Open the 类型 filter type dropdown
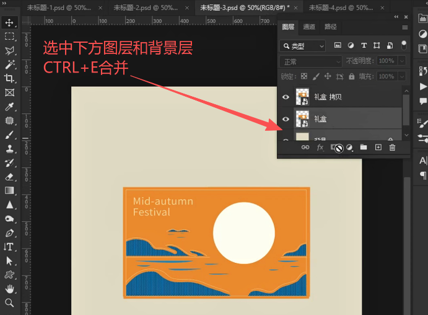This screenshot has height=315, width=428. [x=302, y=46]
